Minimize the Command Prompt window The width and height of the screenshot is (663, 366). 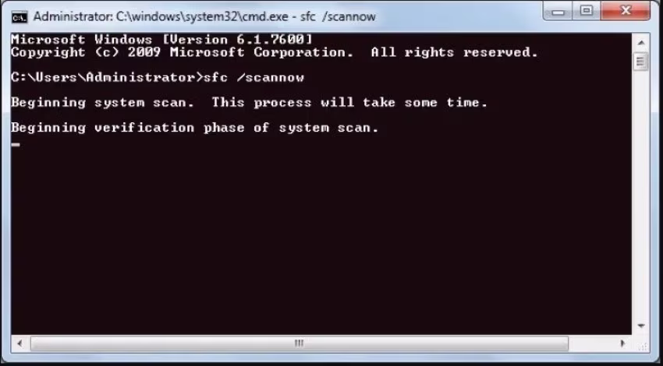(558, 11)
